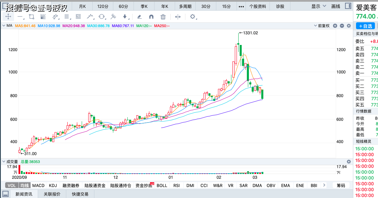Screen dimensions: 378x198
Task: Collapse the 成交量 volume panel chevron
Action: [4, 161]
